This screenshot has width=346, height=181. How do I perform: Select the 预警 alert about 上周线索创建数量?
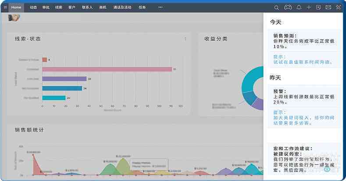tap(303, 97)
